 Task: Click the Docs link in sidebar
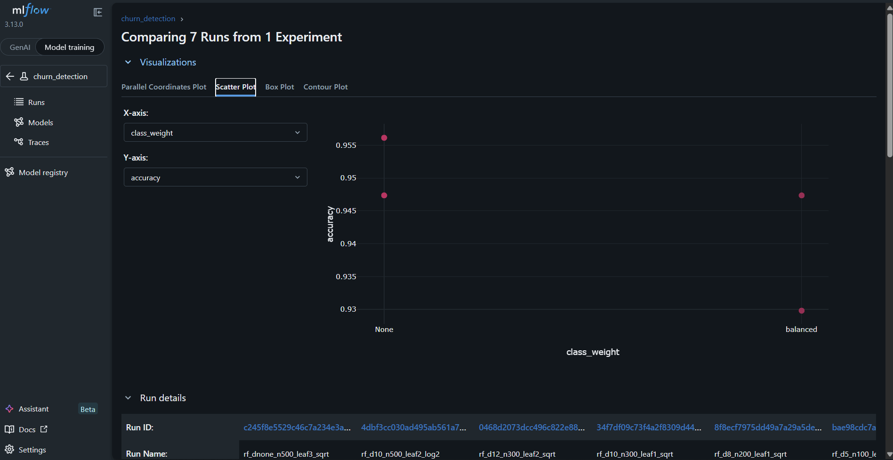coord(27,429)
